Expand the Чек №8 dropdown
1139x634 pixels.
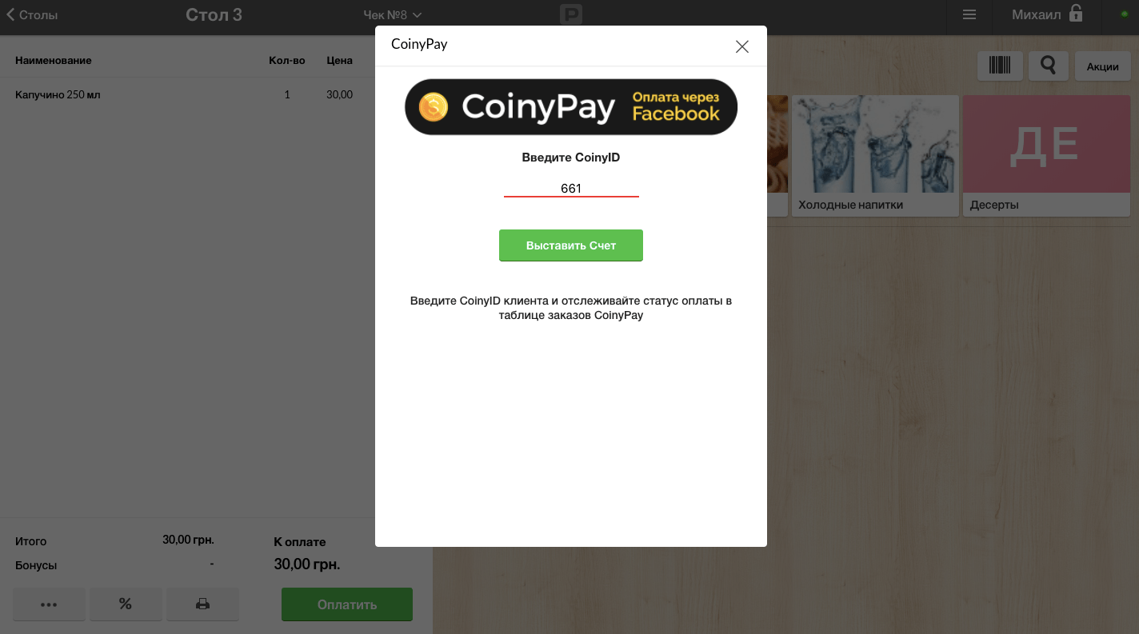[393, 14]
